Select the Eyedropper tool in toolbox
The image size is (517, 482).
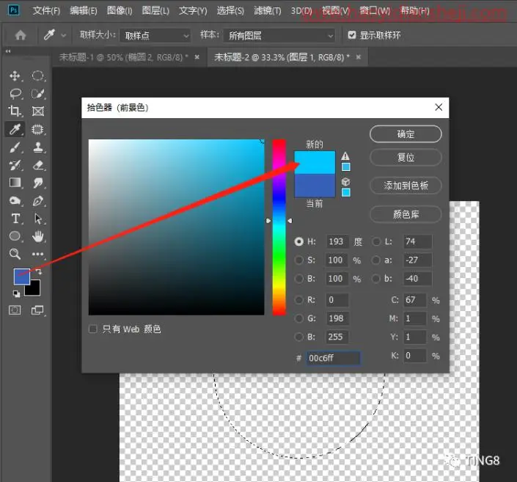tap(15, 129)
